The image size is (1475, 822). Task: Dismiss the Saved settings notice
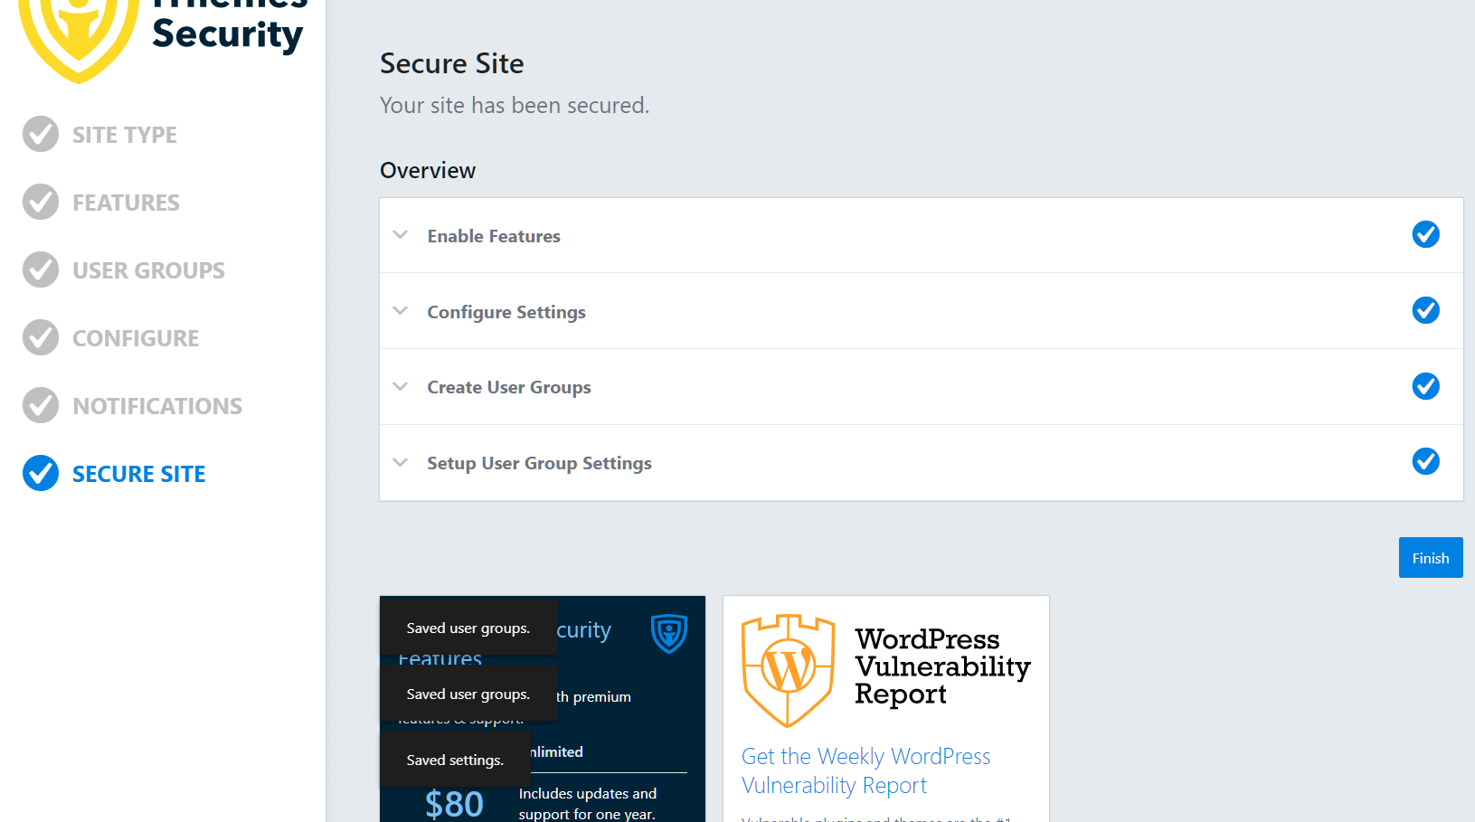point(455,760)
